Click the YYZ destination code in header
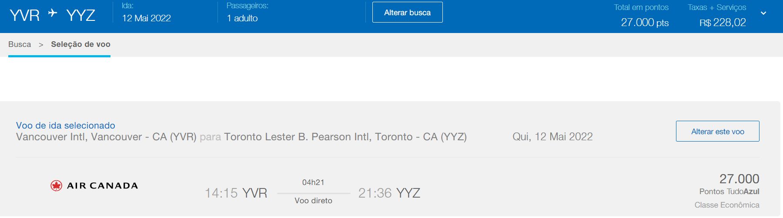Viewport: 783px width, 218px height. [81, 16]
